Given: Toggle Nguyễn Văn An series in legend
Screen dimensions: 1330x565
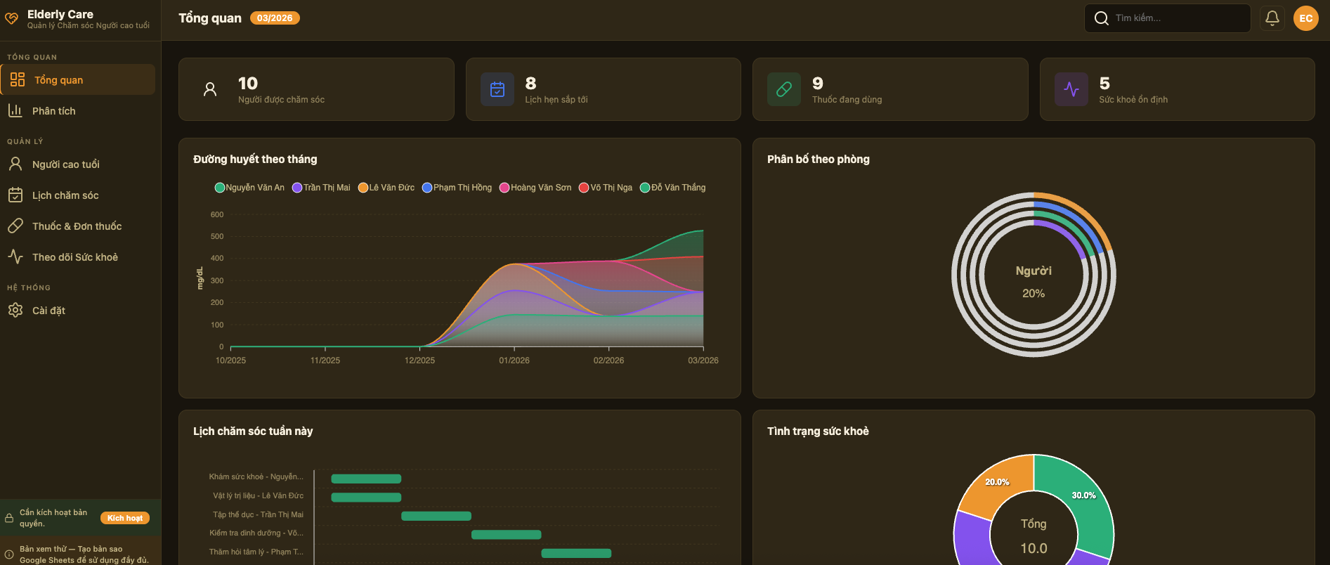Looking at the screenshot, I should tap(249, 188).
